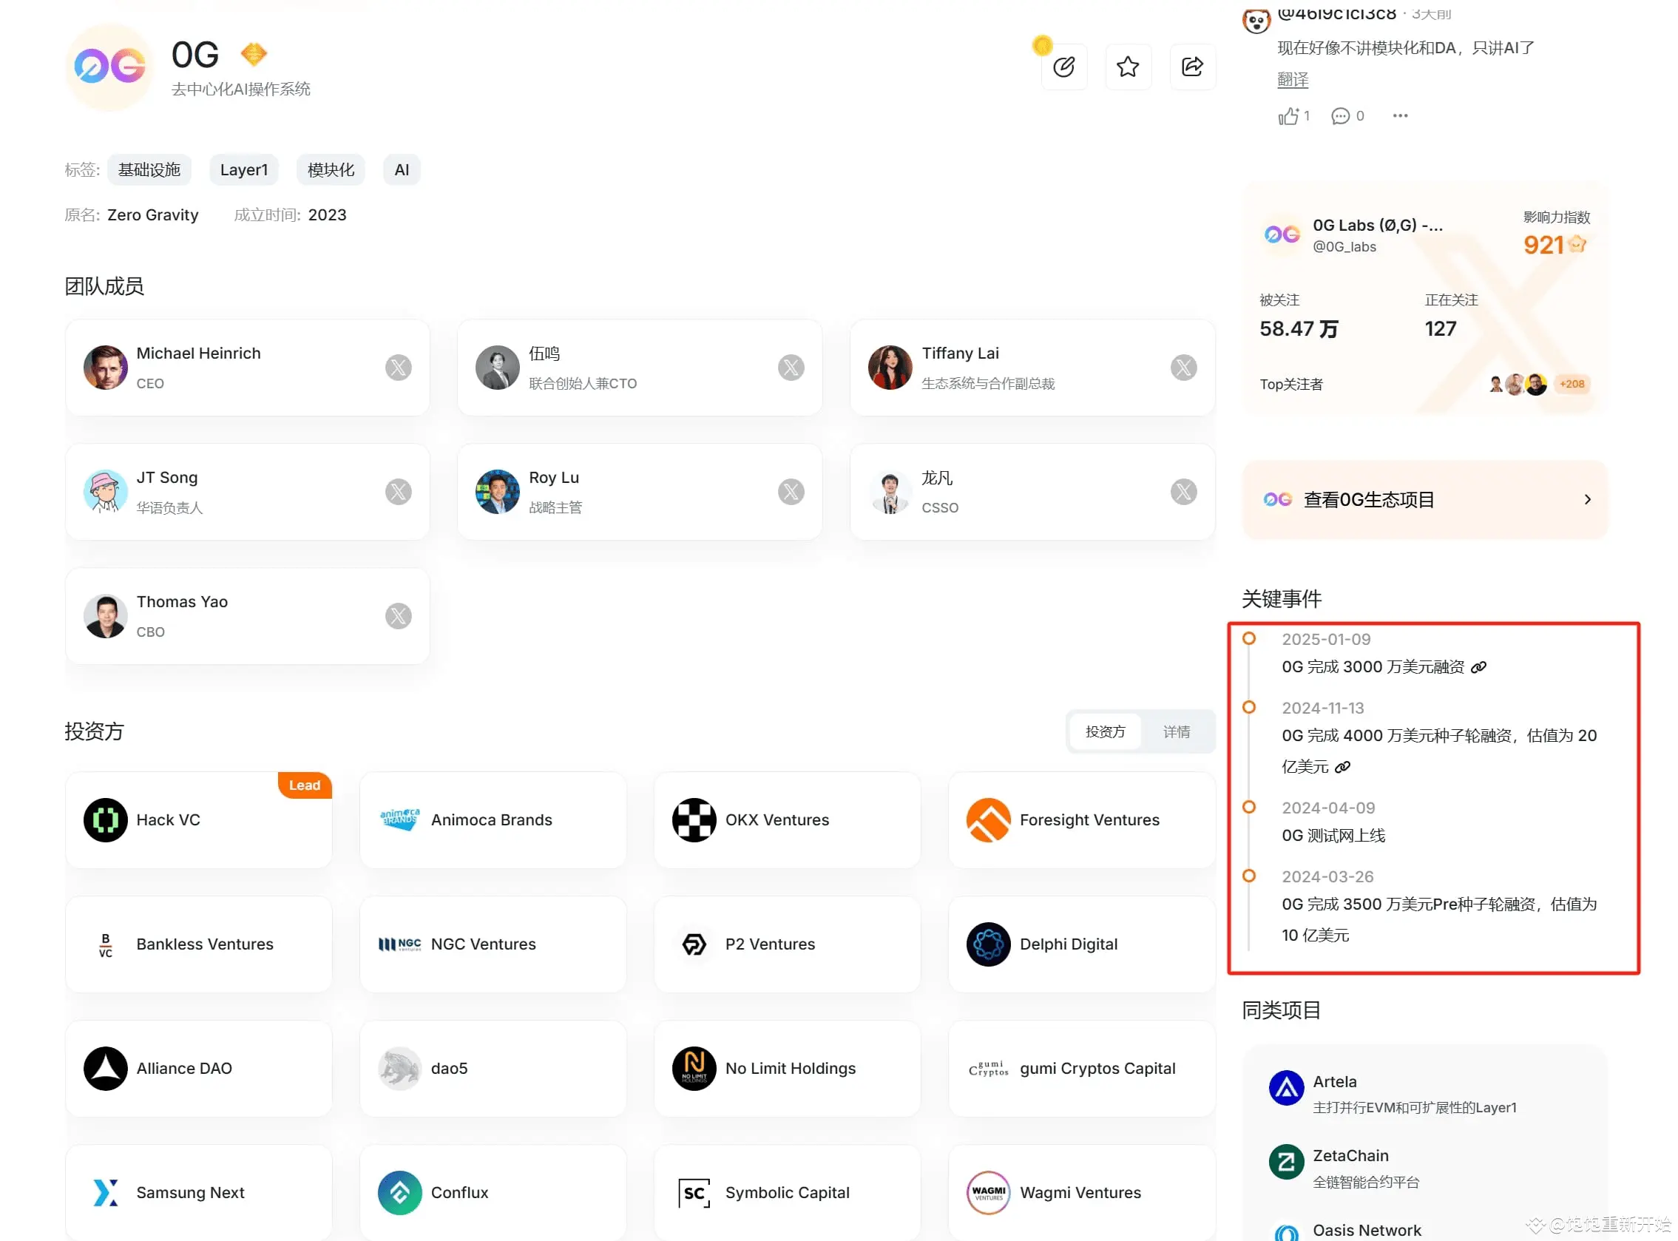Favorite 0G with the star icon
Viewport: 1678px width, 1241px height.
[x=1128, y=67]
